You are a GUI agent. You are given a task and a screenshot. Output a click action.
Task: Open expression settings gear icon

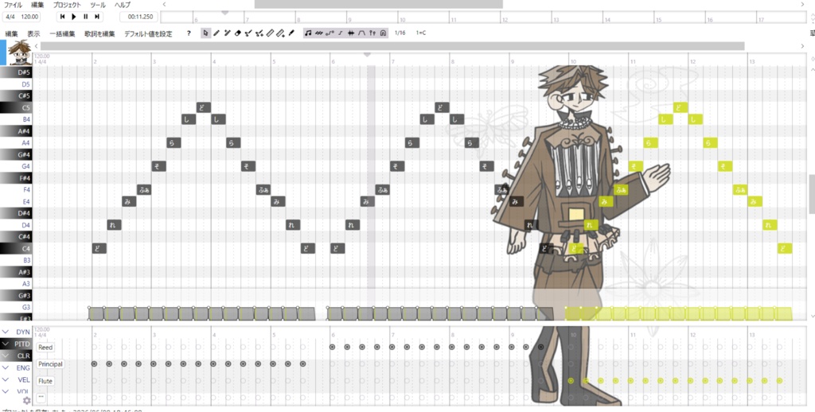tap(26, 400)
